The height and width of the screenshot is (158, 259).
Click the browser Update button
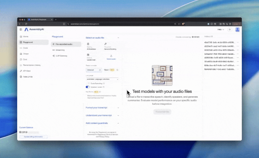tap(237, 24)
